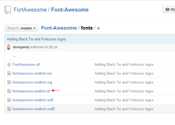Open commit message in fontawesome-webfont.ttf row
The image size is (175, 125).
click(124, 91)
